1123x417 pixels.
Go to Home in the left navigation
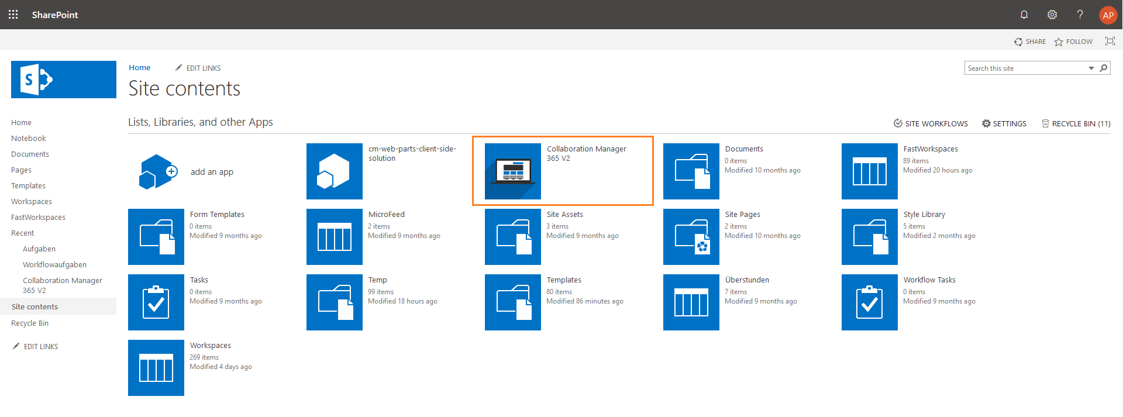(x=21, y=123)
